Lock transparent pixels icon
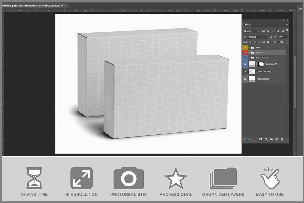Screen dimensions: 304x203 [251, 42]
